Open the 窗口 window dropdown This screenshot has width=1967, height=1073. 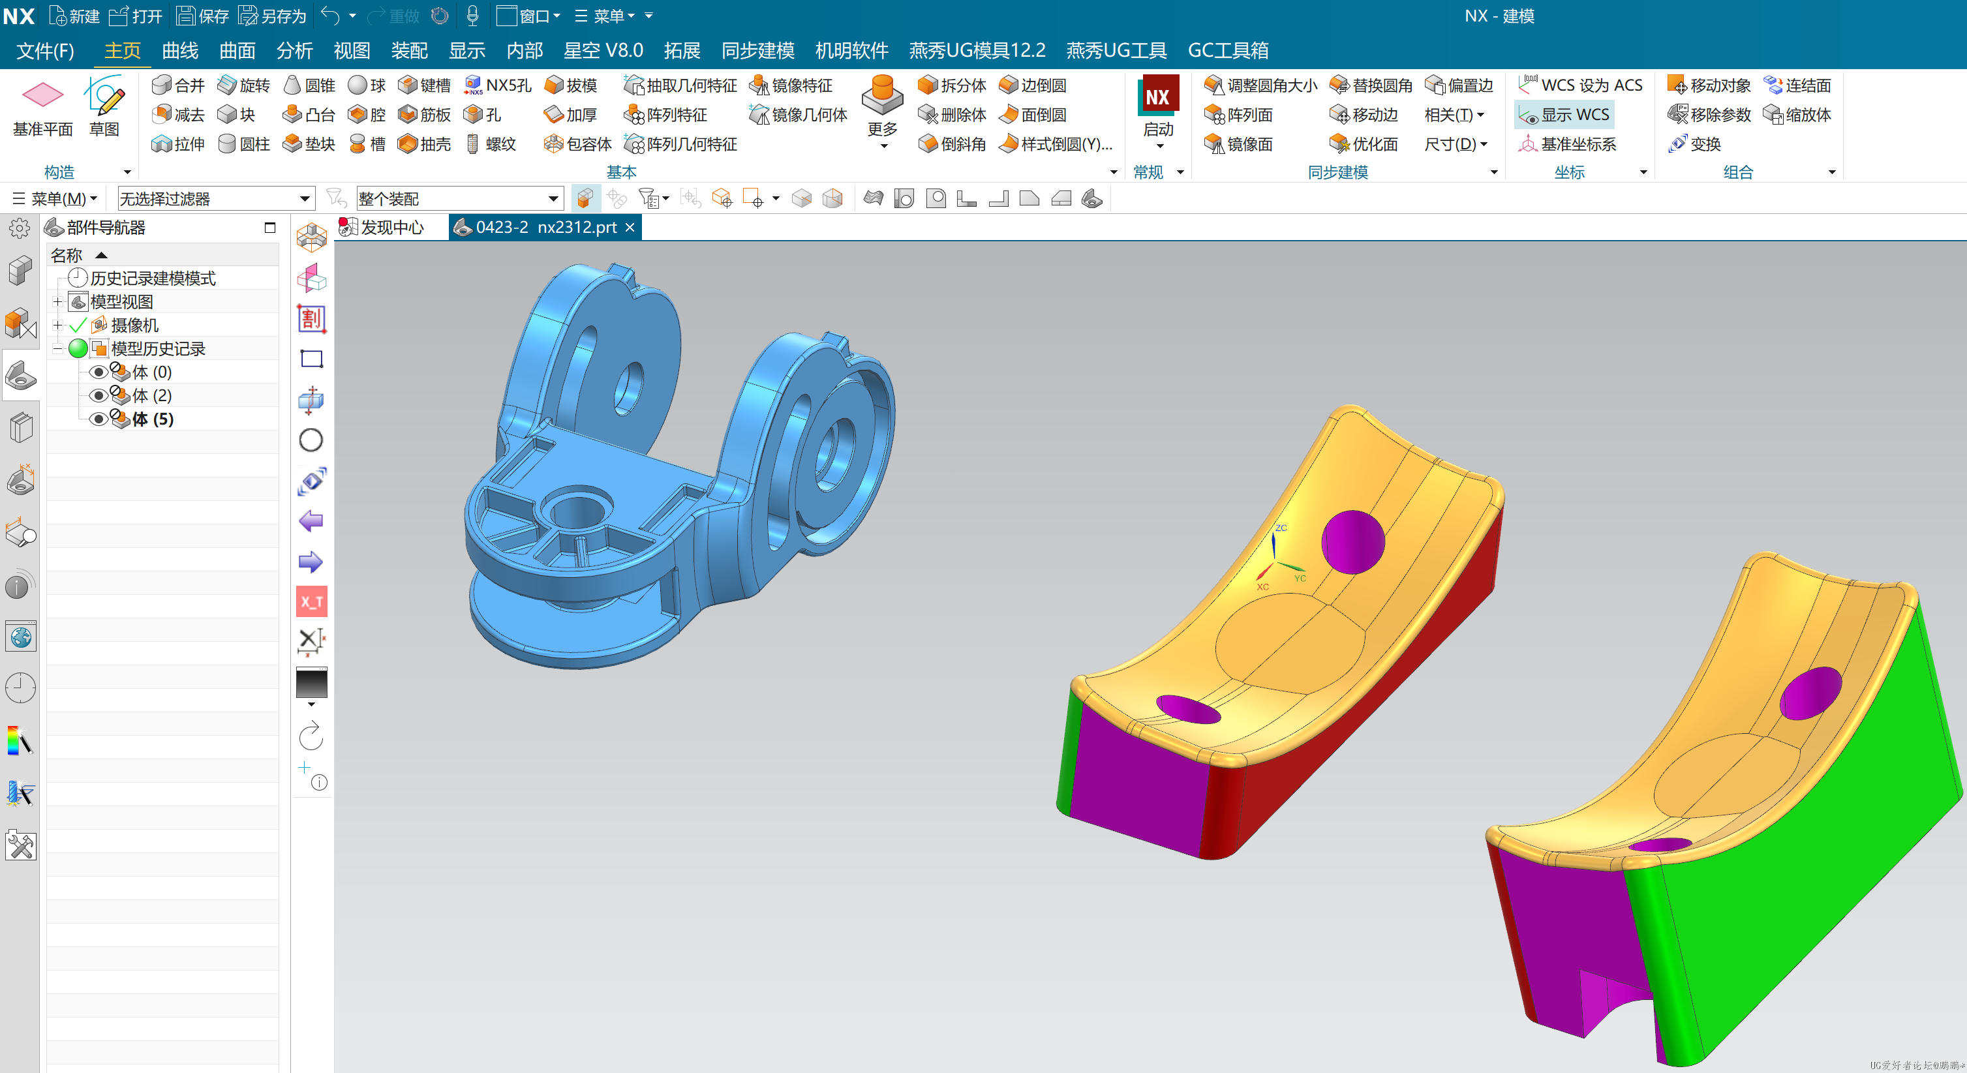pyautogui.click(x=528, y=15)
